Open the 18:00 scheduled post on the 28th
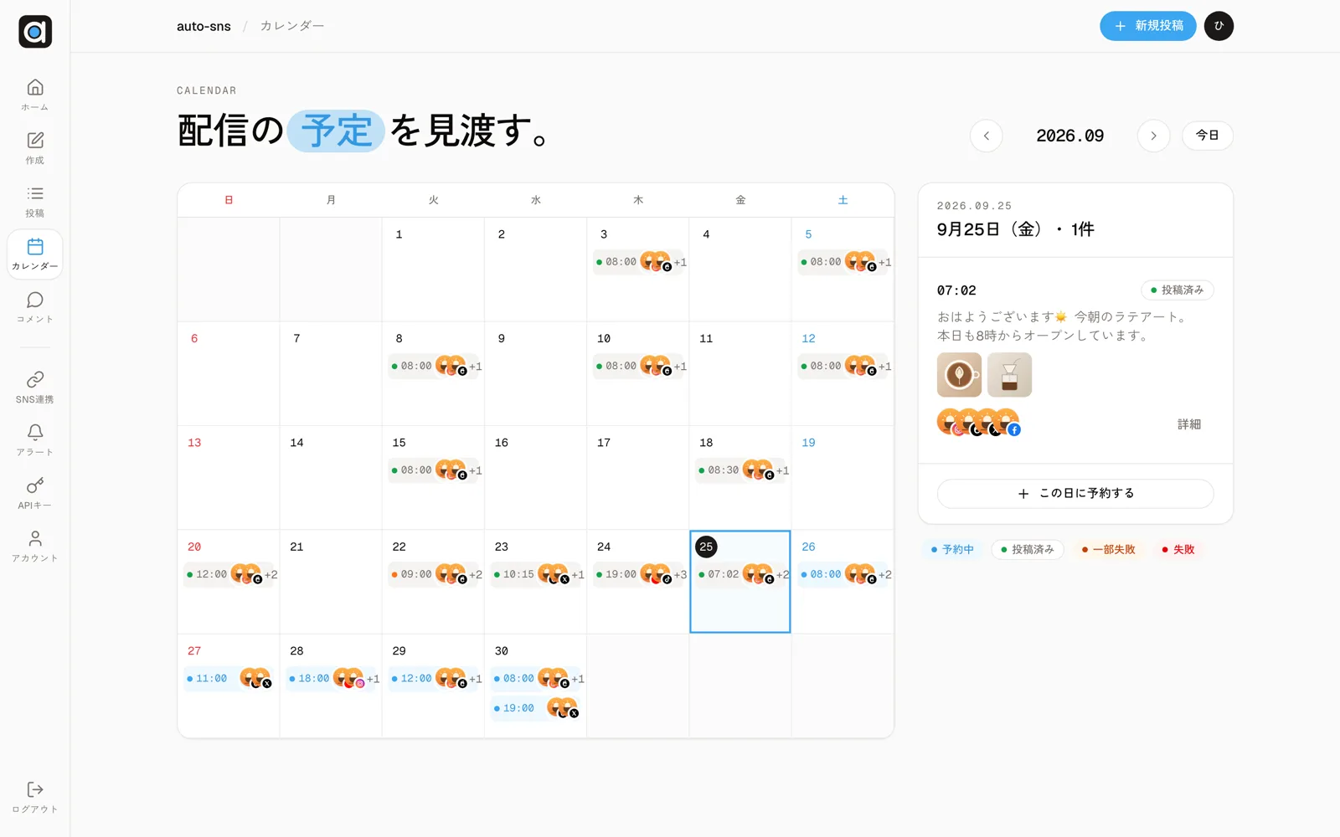Screen dimensions: 1340x837 [x=332, y=679]
